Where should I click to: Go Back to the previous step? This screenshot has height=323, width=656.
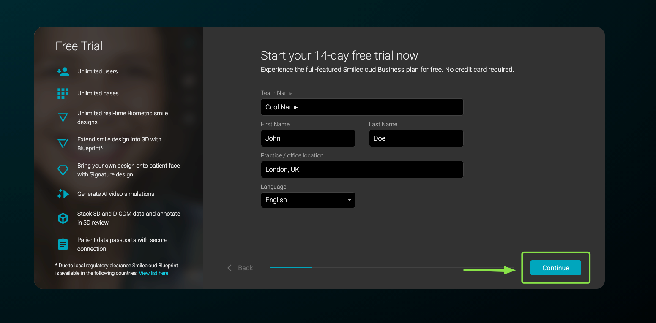(240, 268)
